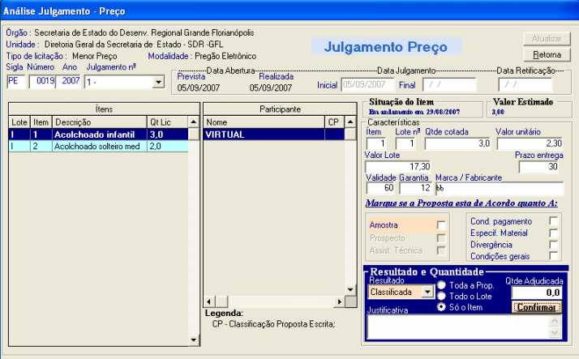This screenshot has width=579, height=359.
Task: Enable the Cond. pagamento checkbox
Action: pos(553,221)
